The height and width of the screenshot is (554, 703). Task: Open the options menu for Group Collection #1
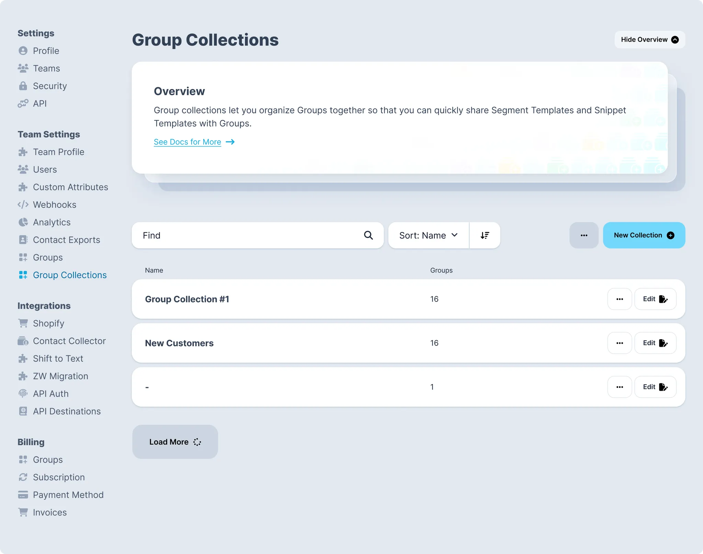pyautogui.click(x=619, y=299)
